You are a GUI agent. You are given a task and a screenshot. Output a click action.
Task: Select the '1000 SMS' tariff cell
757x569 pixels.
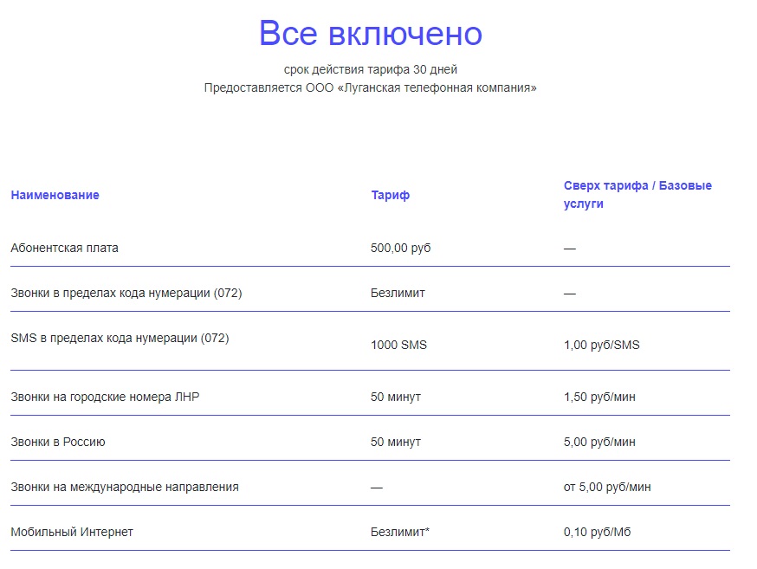click(398, 345)
